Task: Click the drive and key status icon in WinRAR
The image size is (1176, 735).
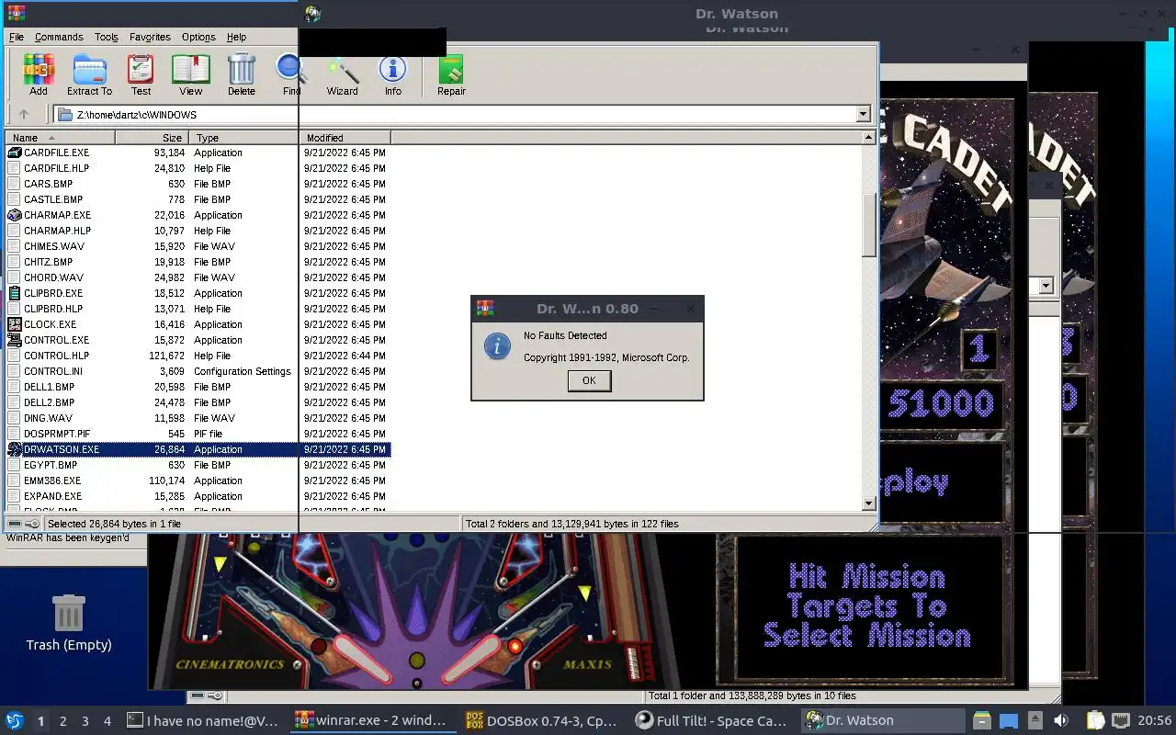Action: 24,524
